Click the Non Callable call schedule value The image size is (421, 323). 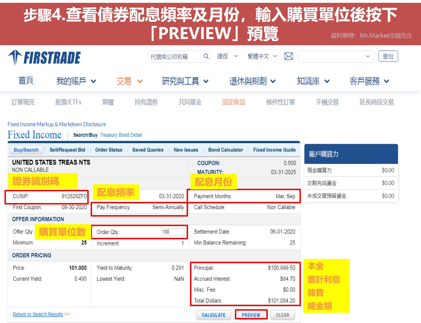click(281, 207)
